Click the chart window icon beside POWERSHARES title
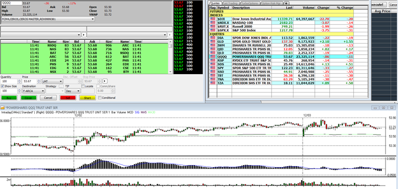The height and width of the screenshot is (189, 398). pos(2,108)
